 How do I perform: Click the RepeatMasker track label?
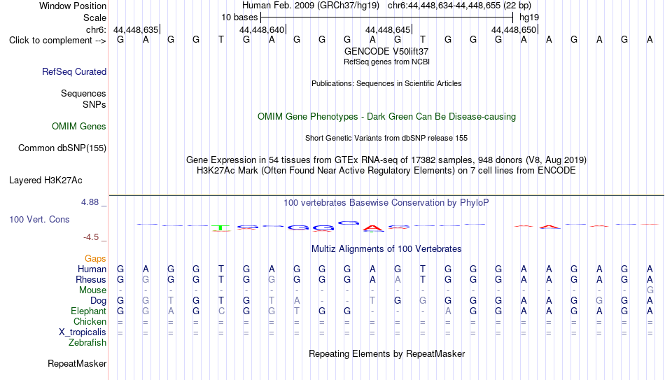[x=77, y=364]
